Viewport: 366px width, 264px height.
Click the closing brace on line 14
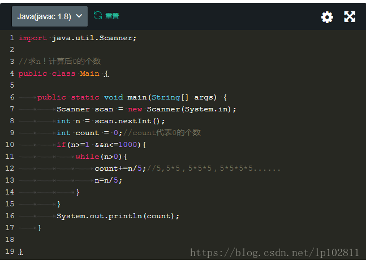click(77, 192)
